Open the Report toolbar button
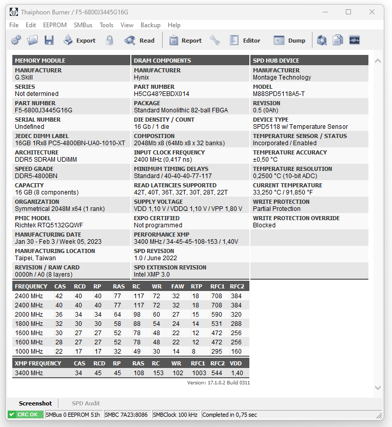The height and width of the screenshot is (427, 392). pyautogui.click(x=185, y=41)
